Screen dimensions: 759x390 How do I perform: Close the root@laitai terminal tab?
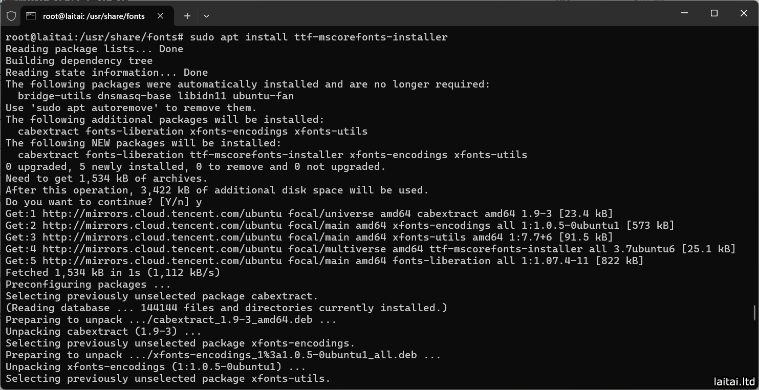(160, 16)
